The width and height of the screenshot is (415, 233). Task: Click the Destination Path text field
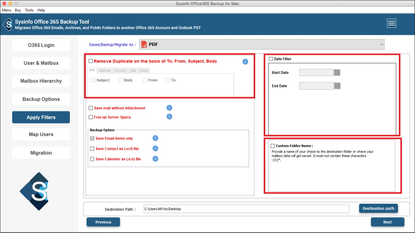click(x=246, y=209)
